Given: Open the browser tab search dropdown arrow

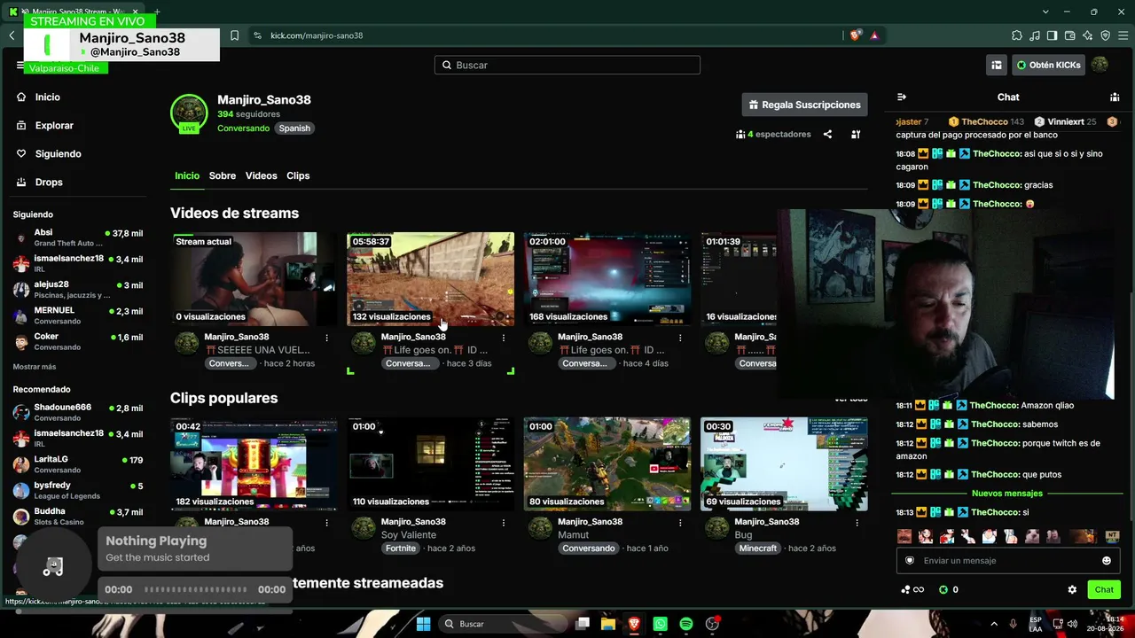Looking at the screenshot, I should (x=1045, y=12).
